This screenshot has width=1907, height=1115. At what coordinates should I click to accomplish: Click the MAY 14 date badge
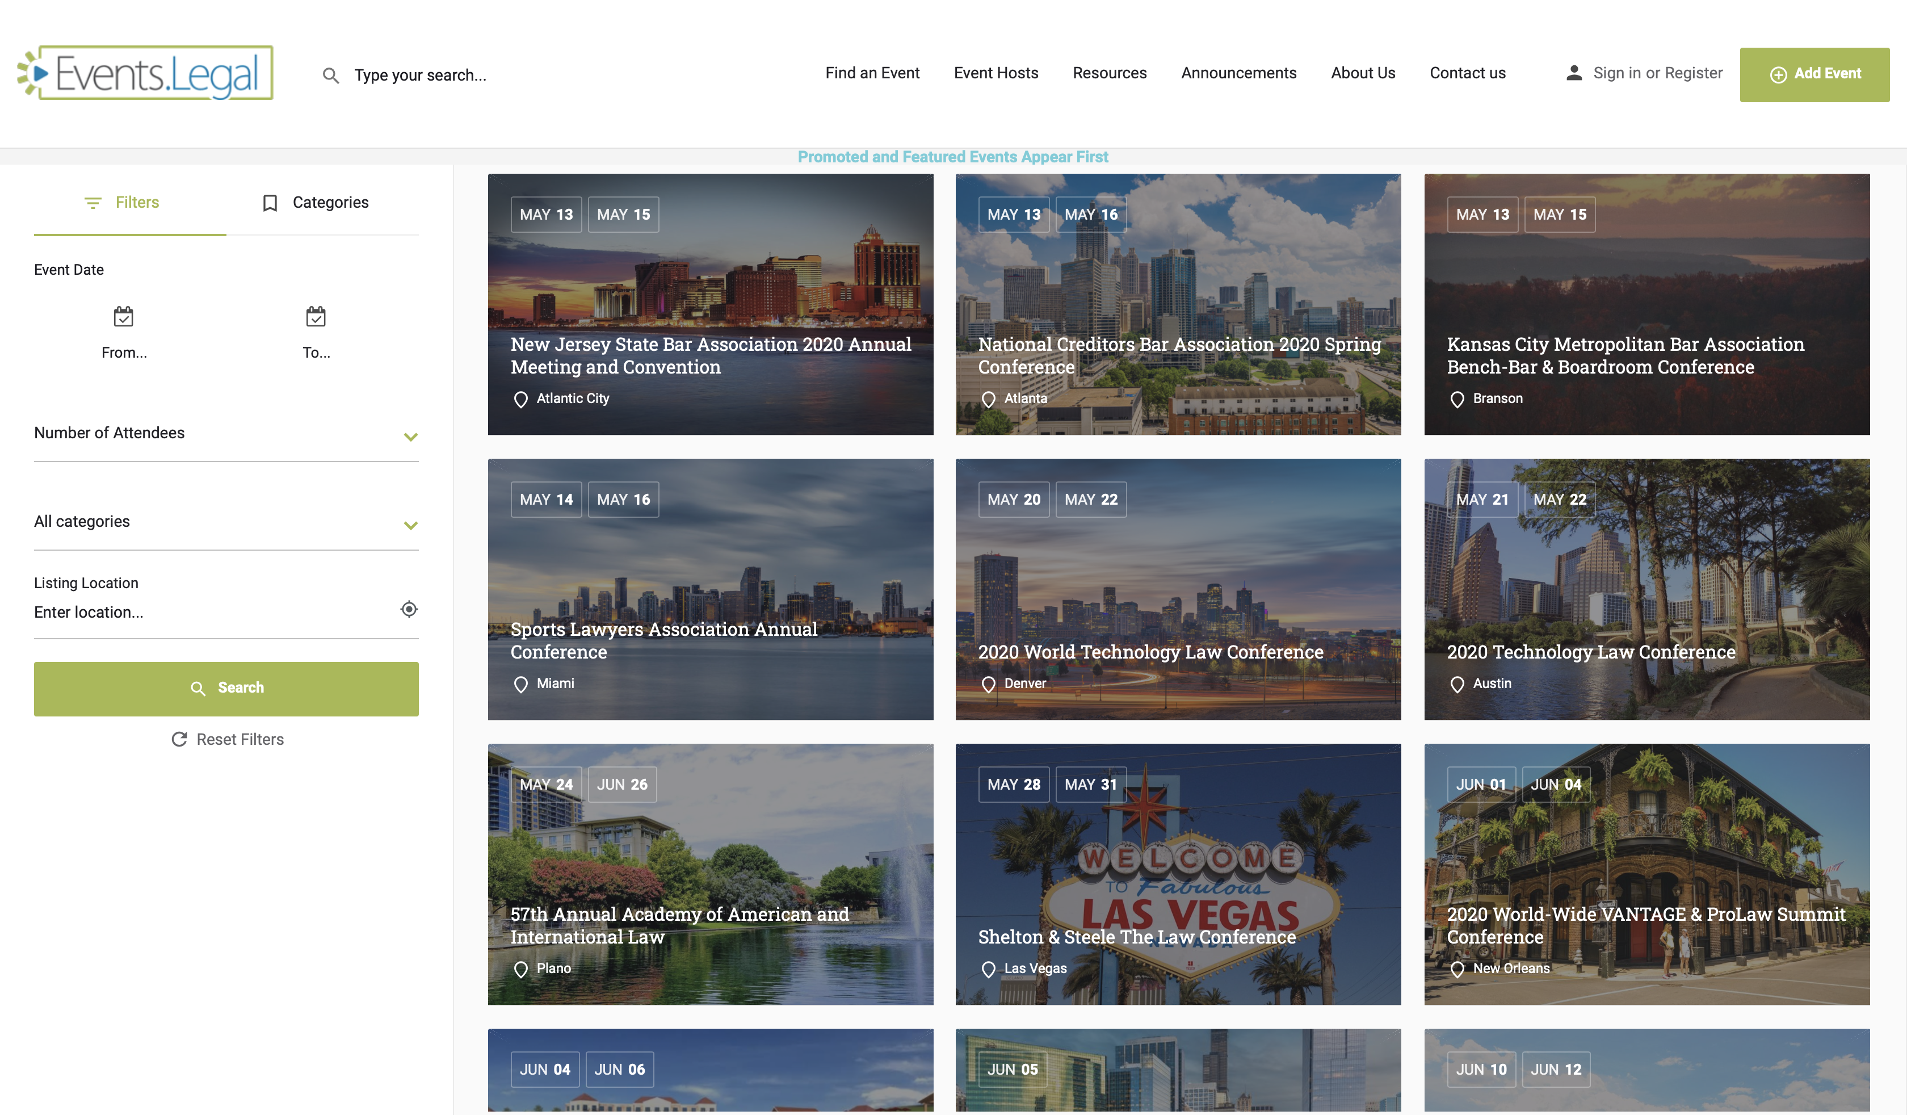[545, 500]
